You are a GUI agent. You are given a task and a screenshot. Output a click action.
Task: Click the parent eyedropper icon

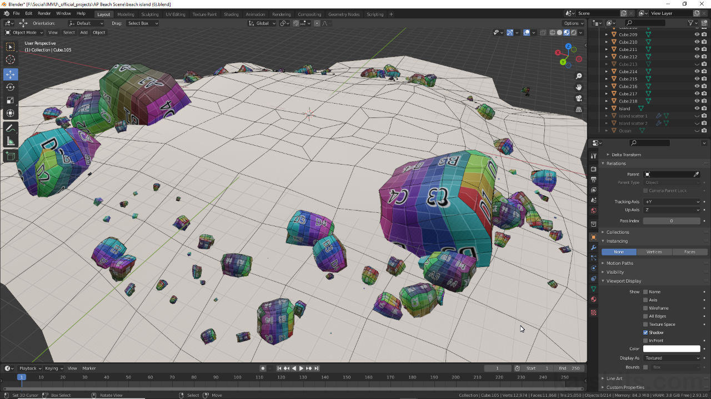[x=697, y=174]
